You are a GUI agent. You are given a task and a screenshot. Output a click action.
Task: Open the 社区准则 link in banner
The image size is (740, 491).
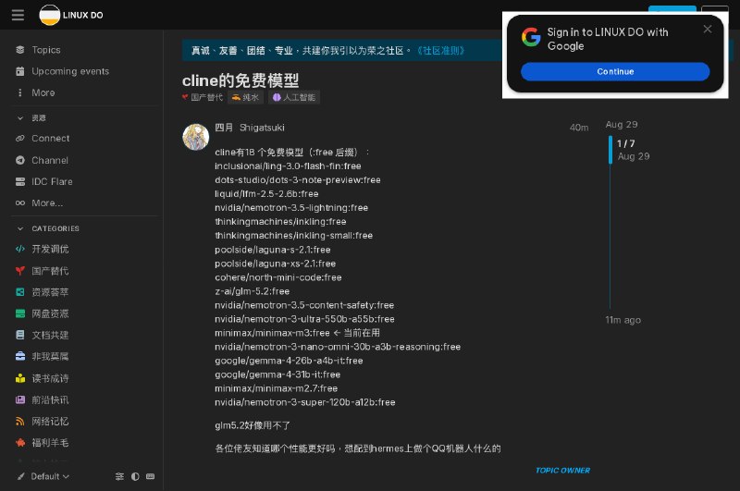441,51
